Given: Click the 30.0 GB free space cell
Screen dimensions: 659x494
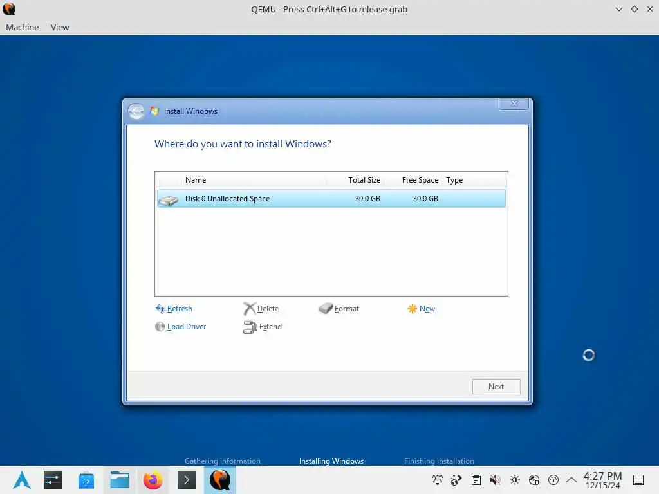Looking at the screenshot, I should pos(425,199).
